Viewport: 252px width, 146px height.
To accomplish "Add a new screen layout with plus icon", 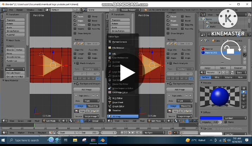I will pyautogui.click(x=75, y=10).
